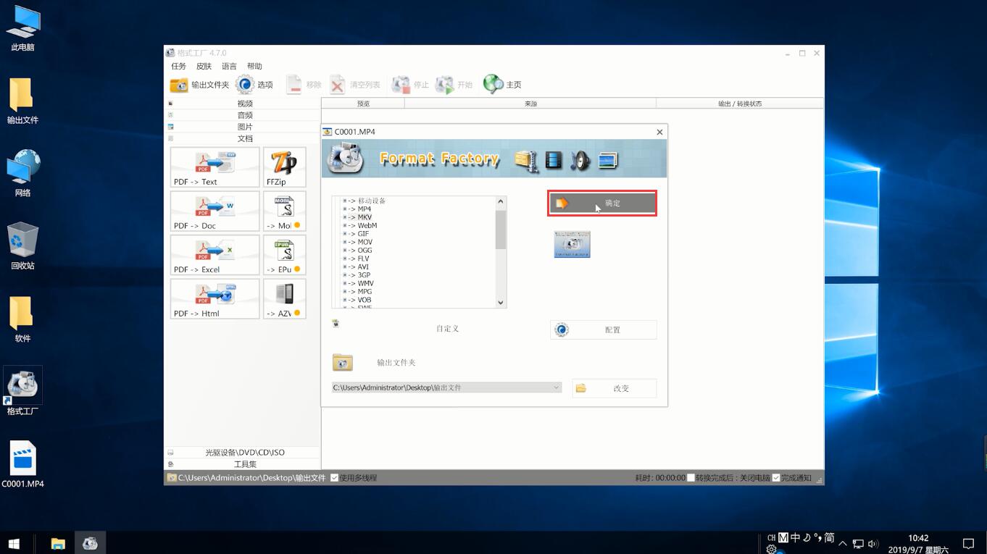Open 软件 desktop folder
This screenshot has width=987, height=554.
coord(22,319)
